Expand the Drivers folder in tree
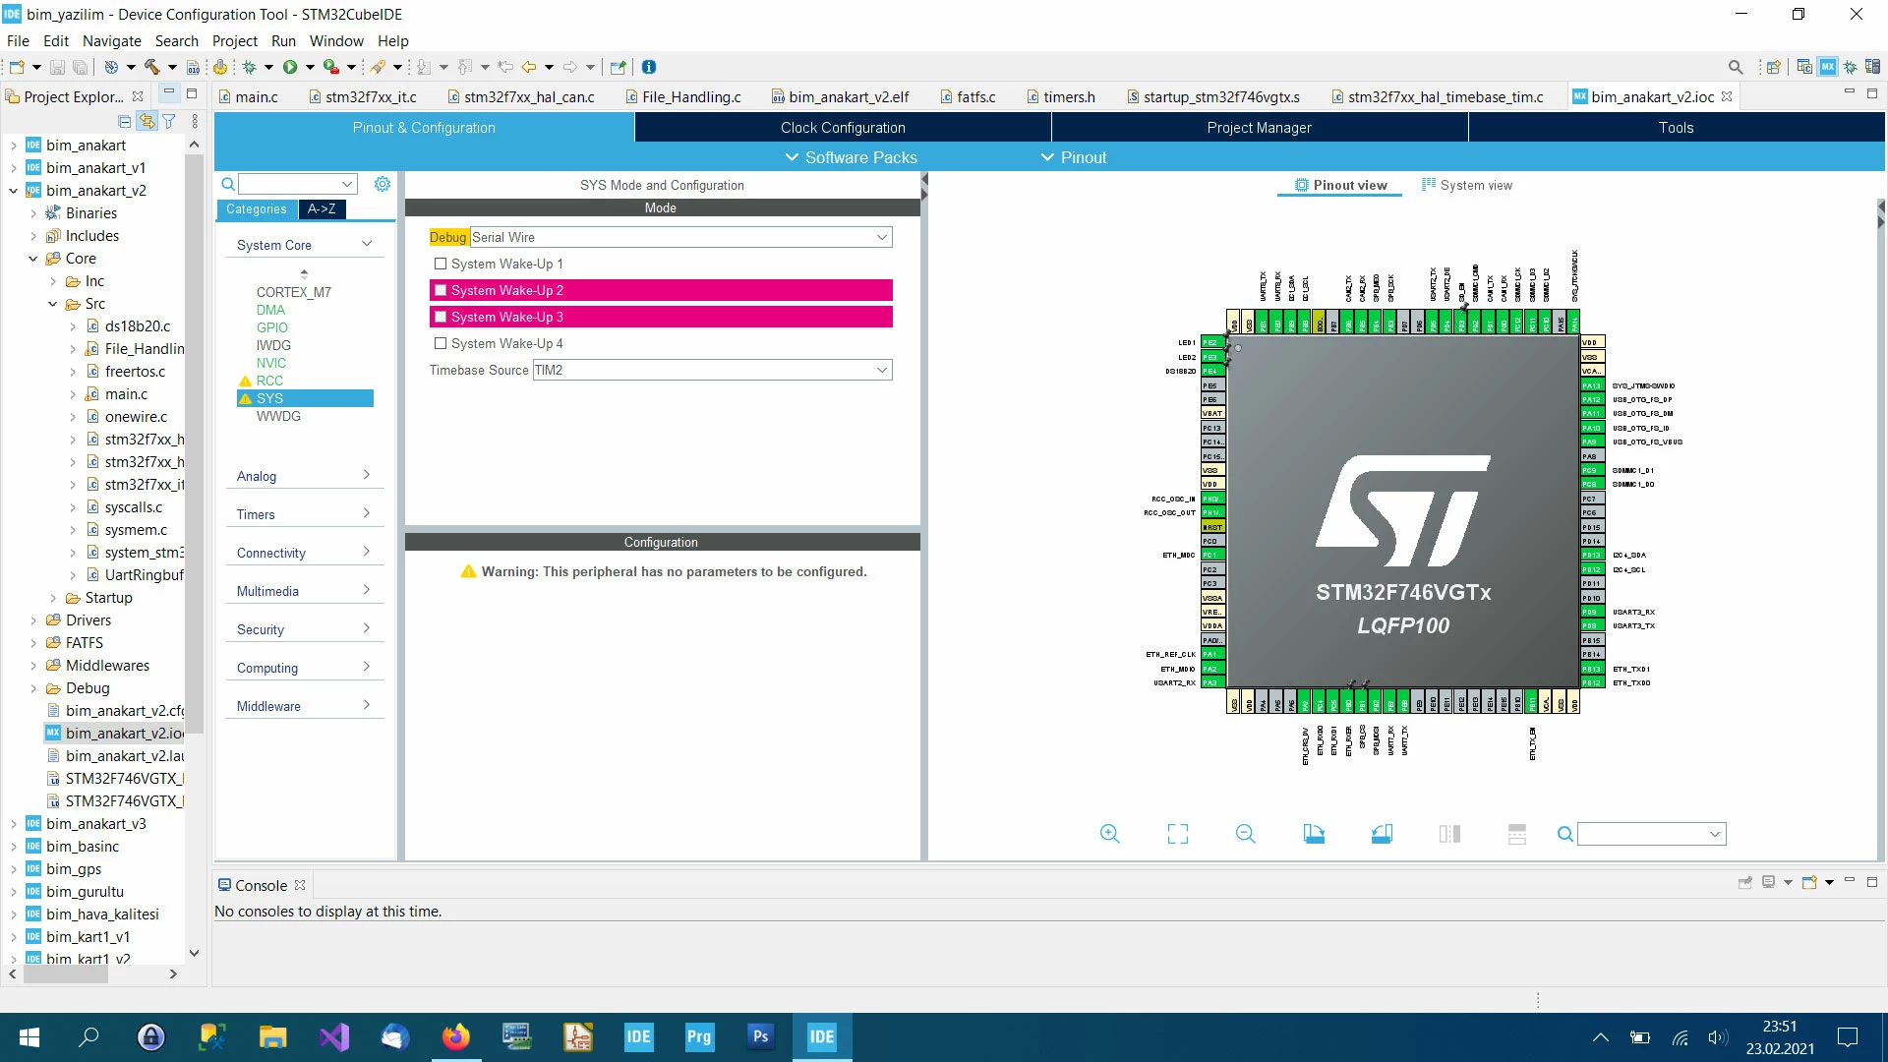Screen dimensions: 1888x1062 [33, 620]
